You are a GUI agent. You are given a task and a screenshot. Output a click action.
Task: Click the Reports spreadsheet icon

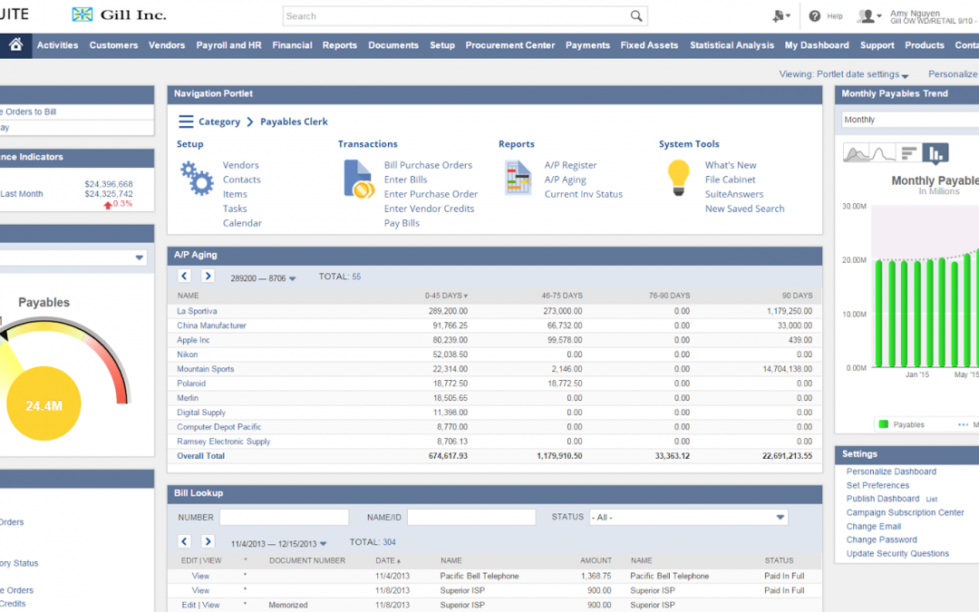pyautogui.click(x=519, y=178)
